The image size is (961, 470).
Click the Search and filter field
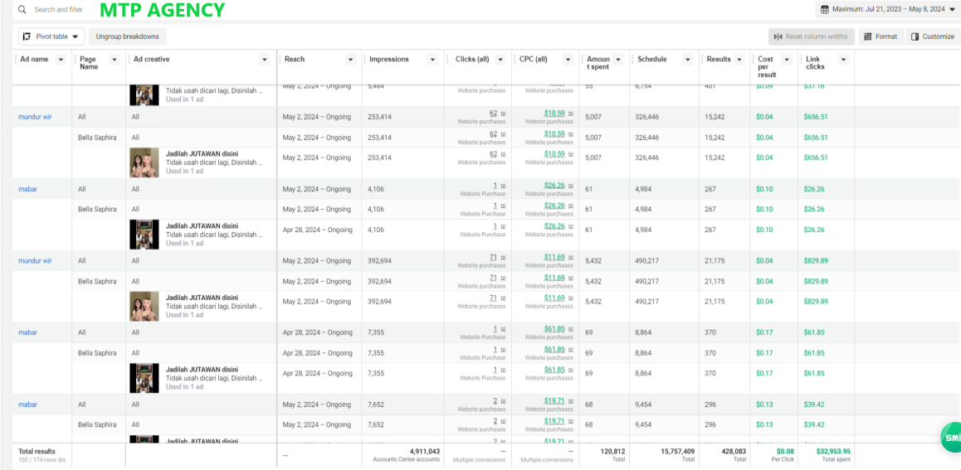(x=59, y=10)
